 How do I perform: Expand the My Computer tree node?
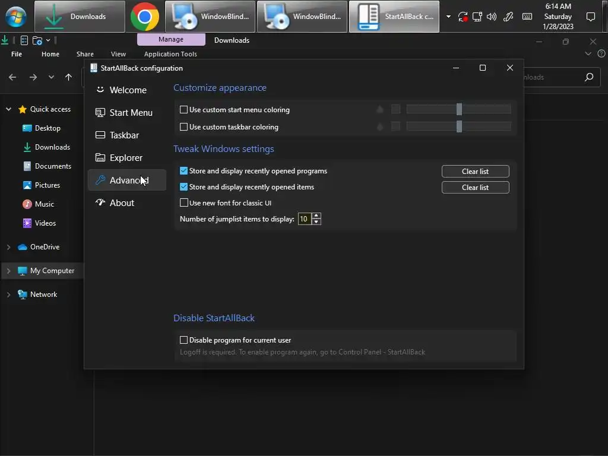8,271
